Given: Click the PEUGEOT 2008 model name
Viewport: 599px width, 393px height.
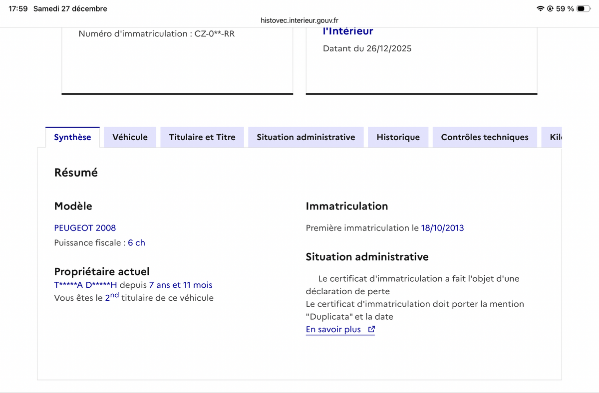Looking at the screenshot, I should pyautogui.click(x=85, y=228).
